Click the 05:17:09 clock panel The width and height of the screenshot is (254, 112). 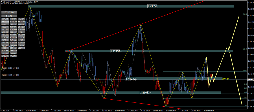(9, 12)
